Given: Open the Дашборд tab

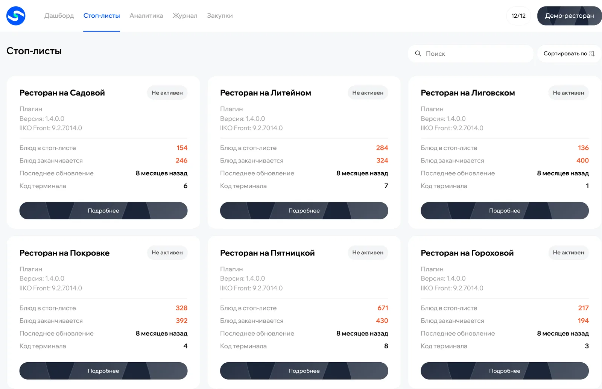Looking at the screenshot, I should click(59, 16).
